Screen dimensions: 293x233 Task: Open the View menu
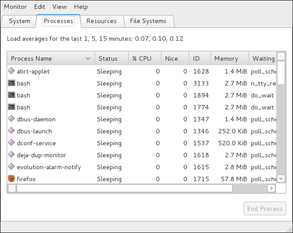point(59,7)
